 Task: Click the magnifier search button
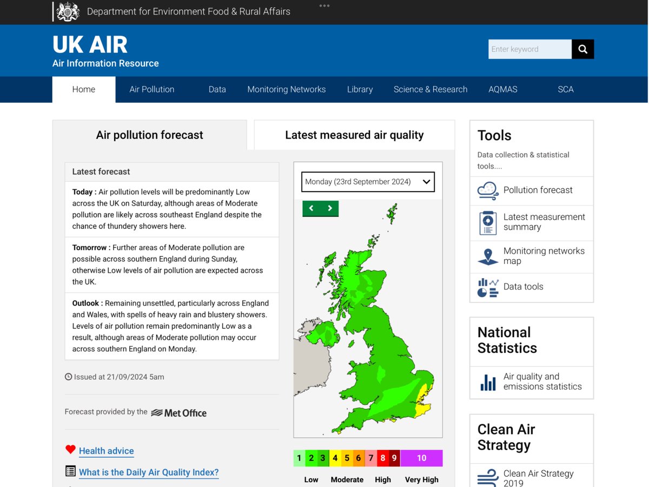pyautogui.click(x=582, y=49)
